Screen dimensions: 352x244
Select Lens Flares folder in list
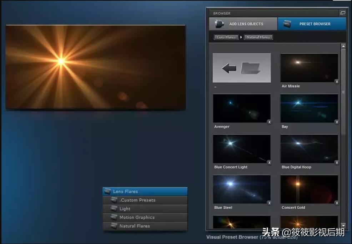145,191
